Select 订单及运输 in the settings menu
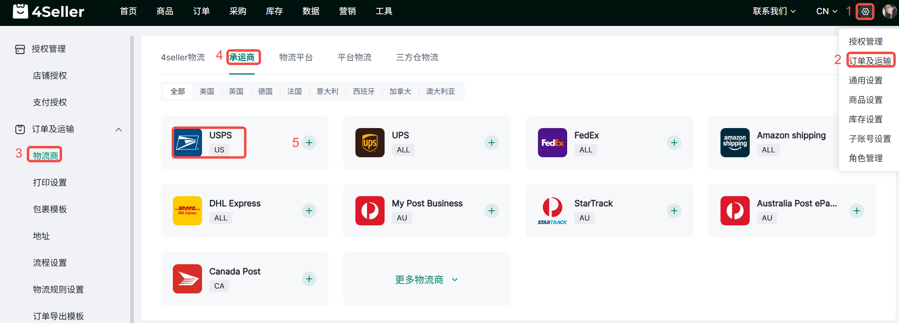The width and height of the screenshot is (899, 323). coord(870,61)
